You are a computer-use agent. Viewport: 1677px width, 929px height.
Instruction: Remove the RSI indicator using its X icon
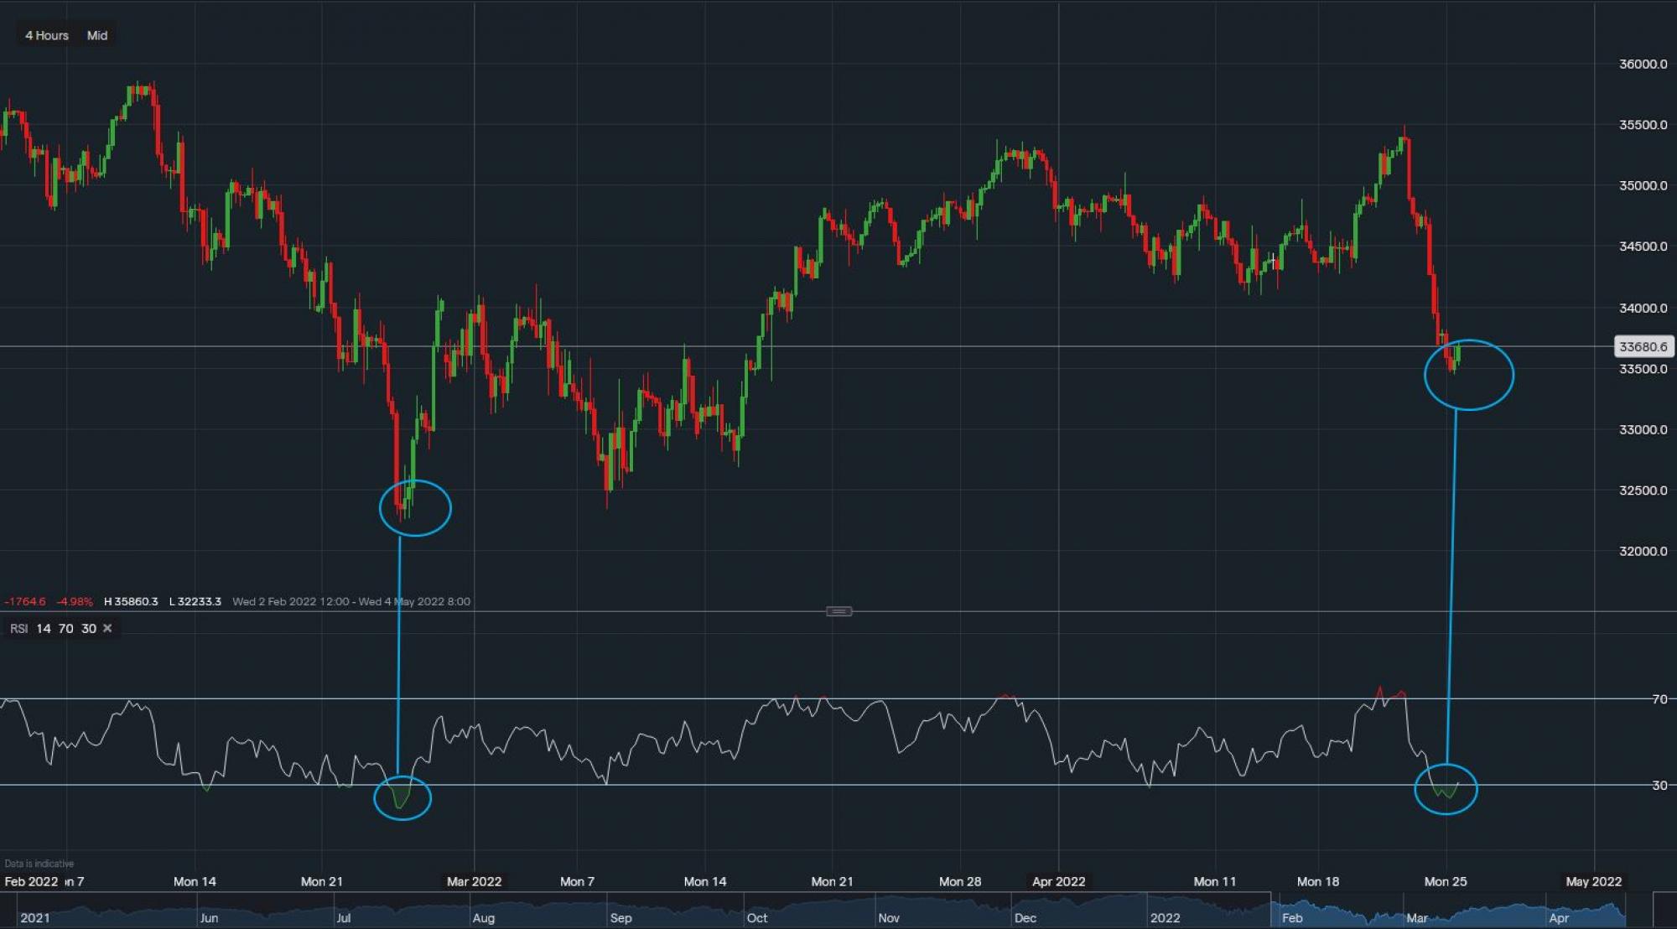point(107,627)
